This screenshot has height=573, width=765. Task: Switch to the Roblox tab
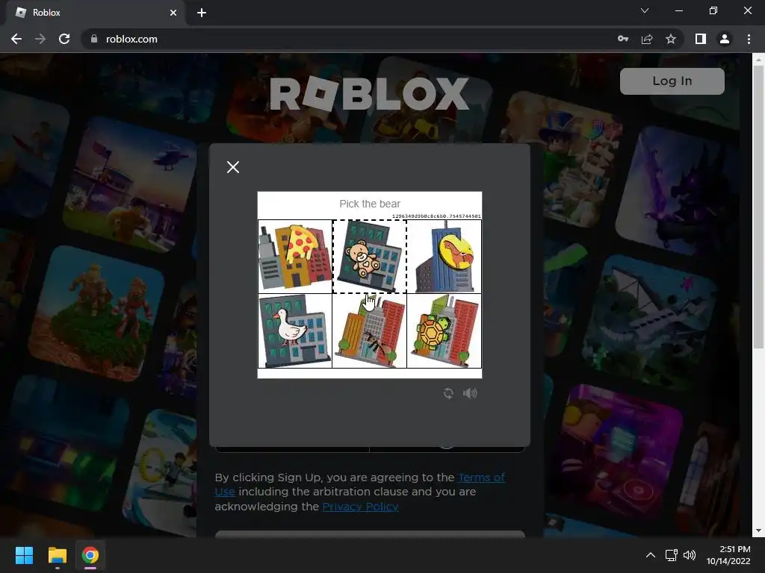[x=96, y=13]
